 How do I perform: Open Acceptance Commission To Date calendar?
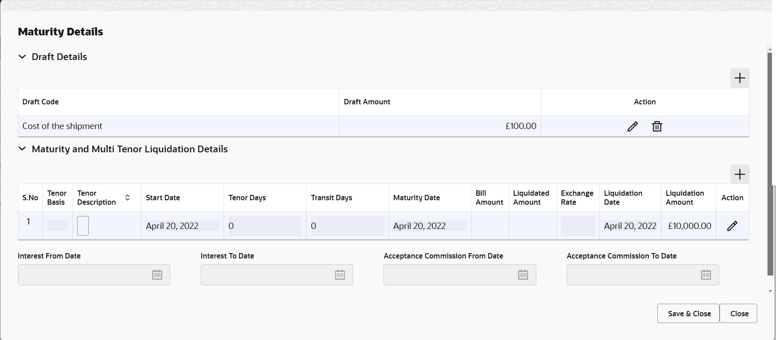pos(706,275)
